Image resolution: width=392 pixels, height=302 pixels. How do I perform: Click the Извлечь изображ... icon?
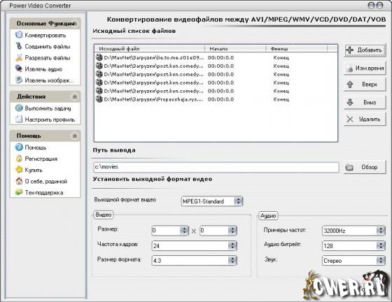click(19, 80)
